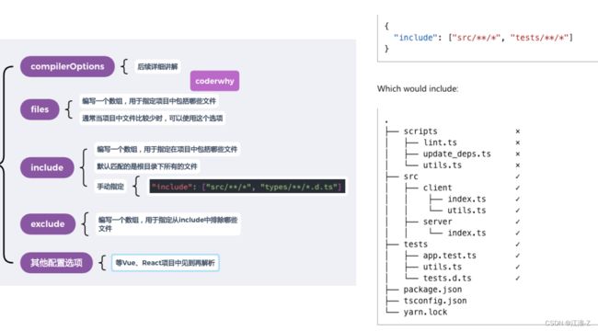This screenshot has width=598, height=331.
Task: Click the "tests/**/*" string in the JSON snippet
Action: (x=540, y=38)
